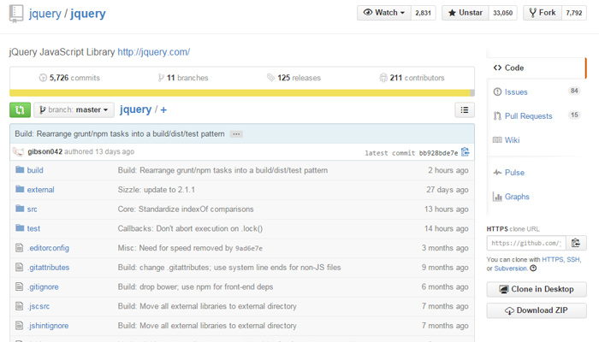This screenshot has width=599, height=342.
Task: Click gibson042's avatar image
Action: click(x=18, y=151)
